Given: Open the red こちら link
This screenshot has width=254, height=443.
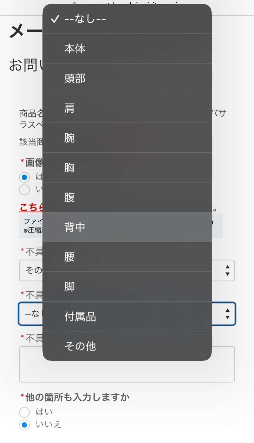Looking at the screenshot, I should (31, 207).
